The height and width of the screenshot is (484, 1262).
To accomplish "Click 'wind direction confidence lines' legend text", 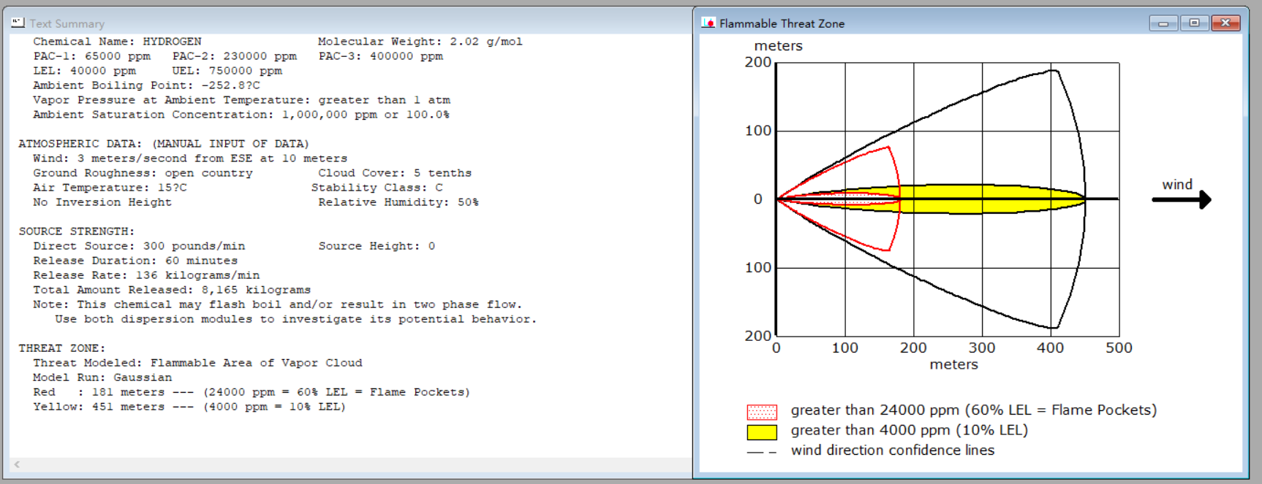I will pos(893,450).
